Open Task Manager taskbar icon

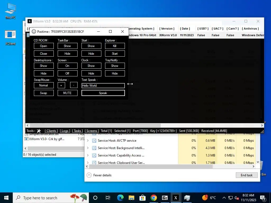pyautogui.click(x=187, y=198)
